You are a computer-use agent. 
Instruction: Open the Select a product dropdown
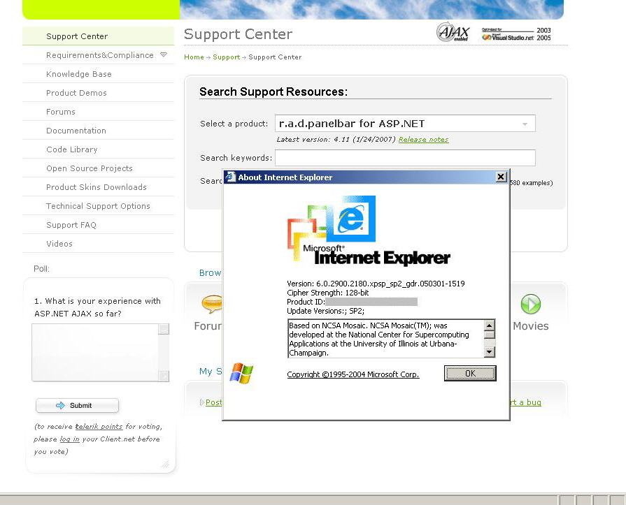click(525, 124)
